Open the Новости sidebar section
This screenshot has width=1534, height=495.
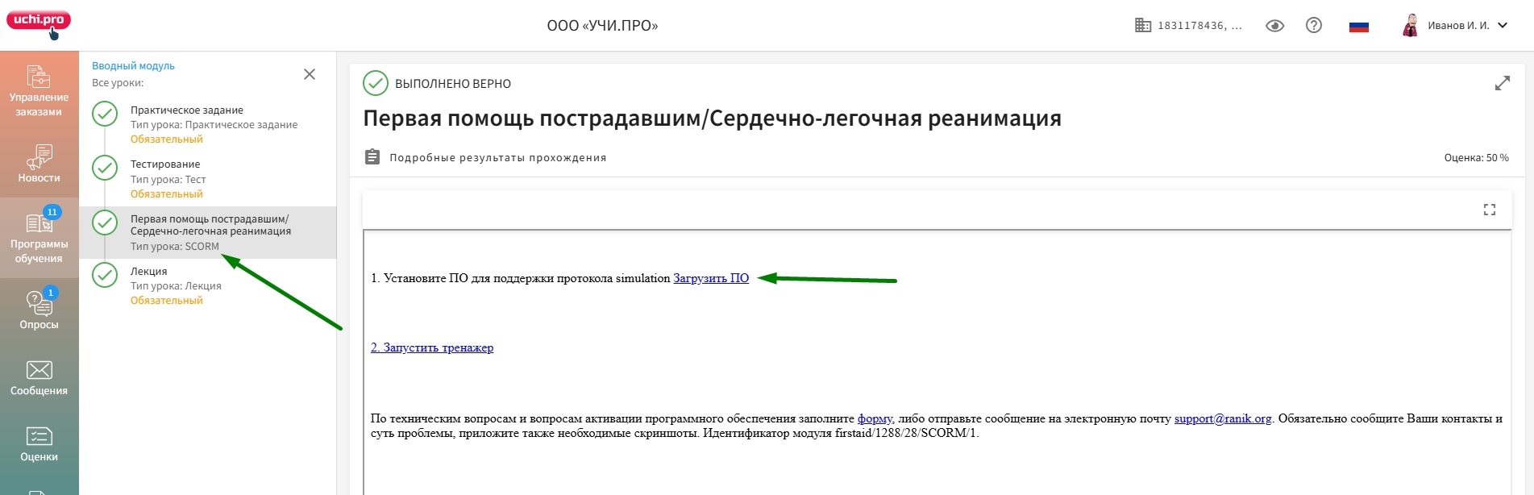(x=39, y=164)
